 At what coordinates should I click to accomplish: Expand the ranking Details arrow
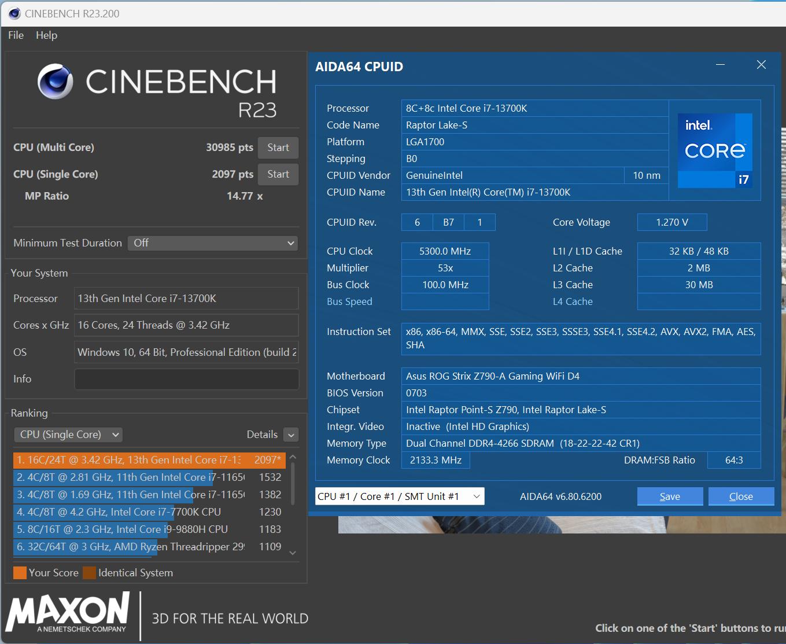(x=291, y=435)
